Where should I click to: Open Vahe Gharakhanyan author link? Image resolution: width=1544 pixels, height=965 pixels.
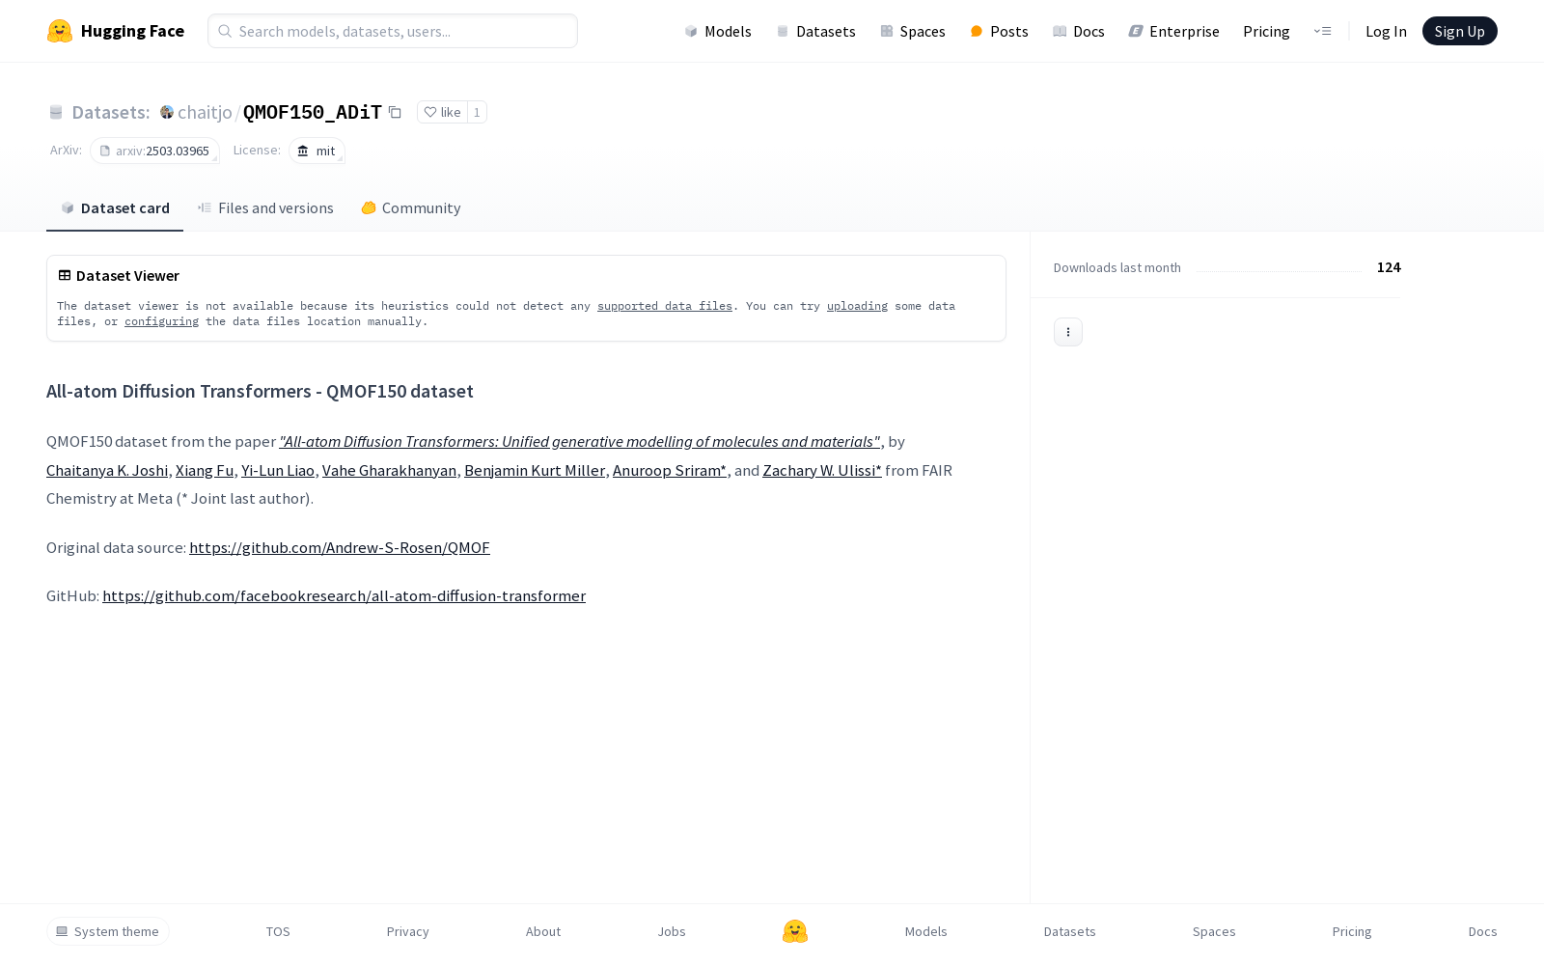[389, 470]
